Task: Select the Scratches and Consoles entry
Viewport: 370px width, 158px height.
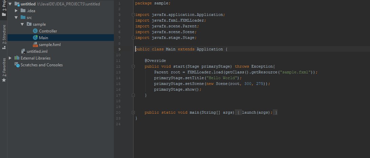Action: [x=42, y=65]
